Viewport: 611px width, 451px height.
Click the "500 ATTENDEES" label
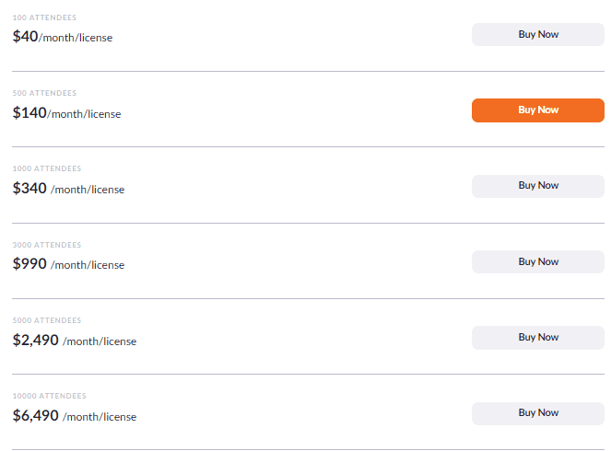(44, 93)
